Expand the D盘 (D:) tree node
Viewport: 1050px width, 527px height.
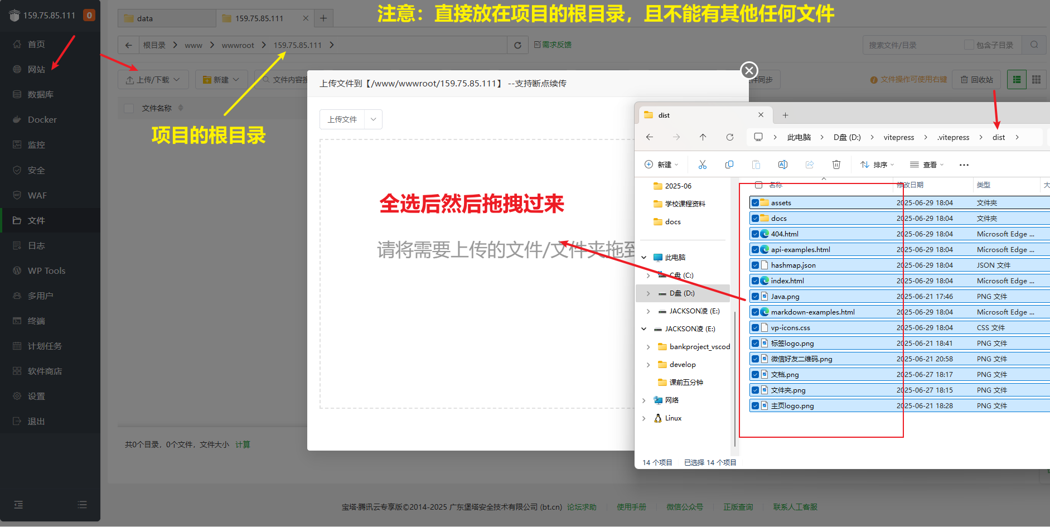coord(648,293)
